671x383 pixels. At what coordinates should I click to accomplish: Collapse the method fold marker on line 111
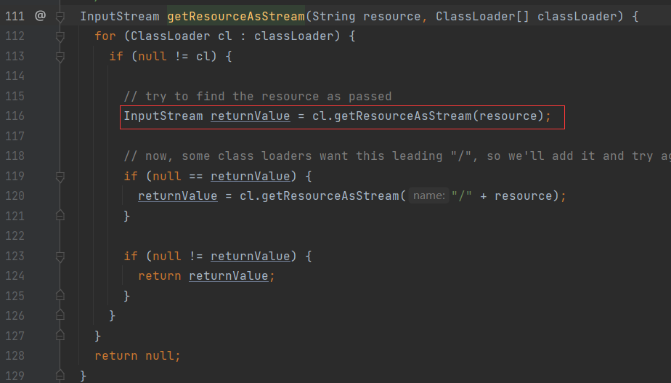tap(60, 17)
